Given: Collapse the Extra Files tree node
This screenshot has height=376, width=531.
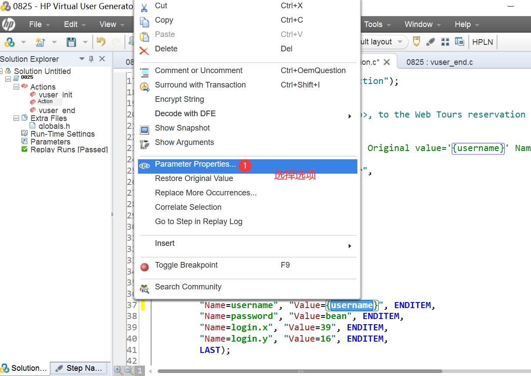Looking at the screenshot, I should coord(16,118).
